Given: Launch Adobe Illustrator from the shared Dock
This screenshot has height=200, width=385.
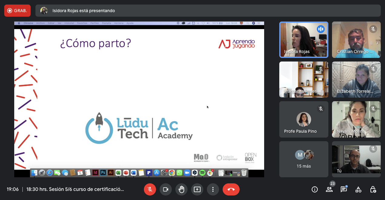Looking at the screenshot, I should click(x=111, y=173).
